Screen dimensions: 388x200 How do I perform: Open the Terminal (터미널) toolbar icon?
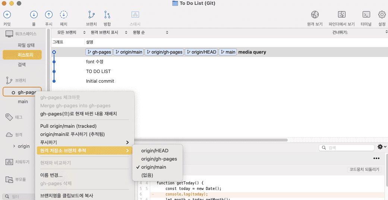pos(366,15)
